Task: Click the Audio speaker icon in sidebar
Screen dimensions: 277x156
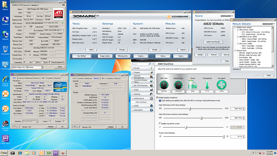Action: pos(152,106)
